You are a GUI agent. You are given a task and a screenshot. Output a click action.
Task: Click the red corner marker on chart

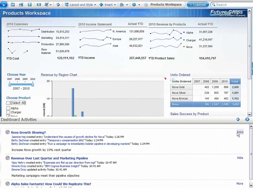point(165,79)
